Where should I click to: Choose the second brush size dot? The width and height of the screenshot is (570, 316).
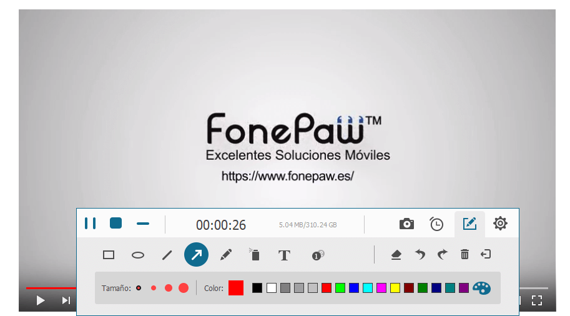coord(154,288)
